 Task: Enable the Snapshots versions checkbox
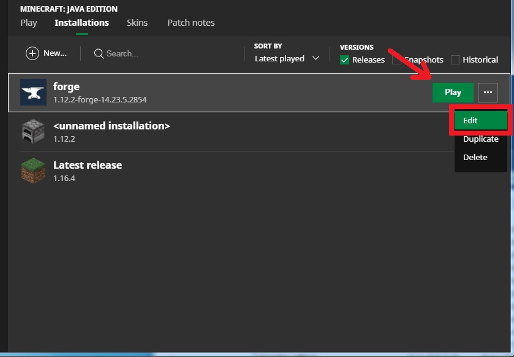tap(396, 60)
